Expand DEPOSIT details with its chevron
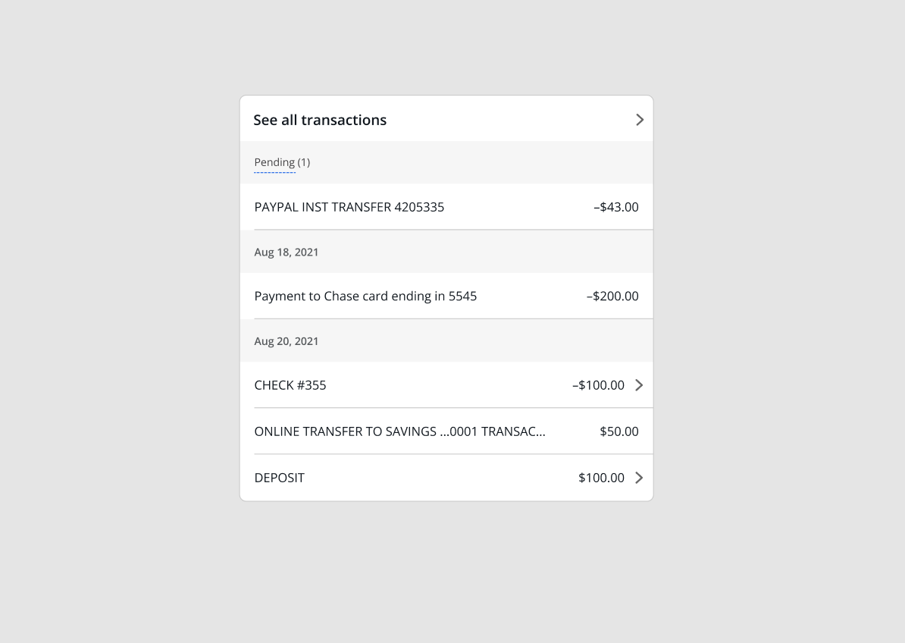The width and height of the screenshot is (905, 643). click(639, 478)
